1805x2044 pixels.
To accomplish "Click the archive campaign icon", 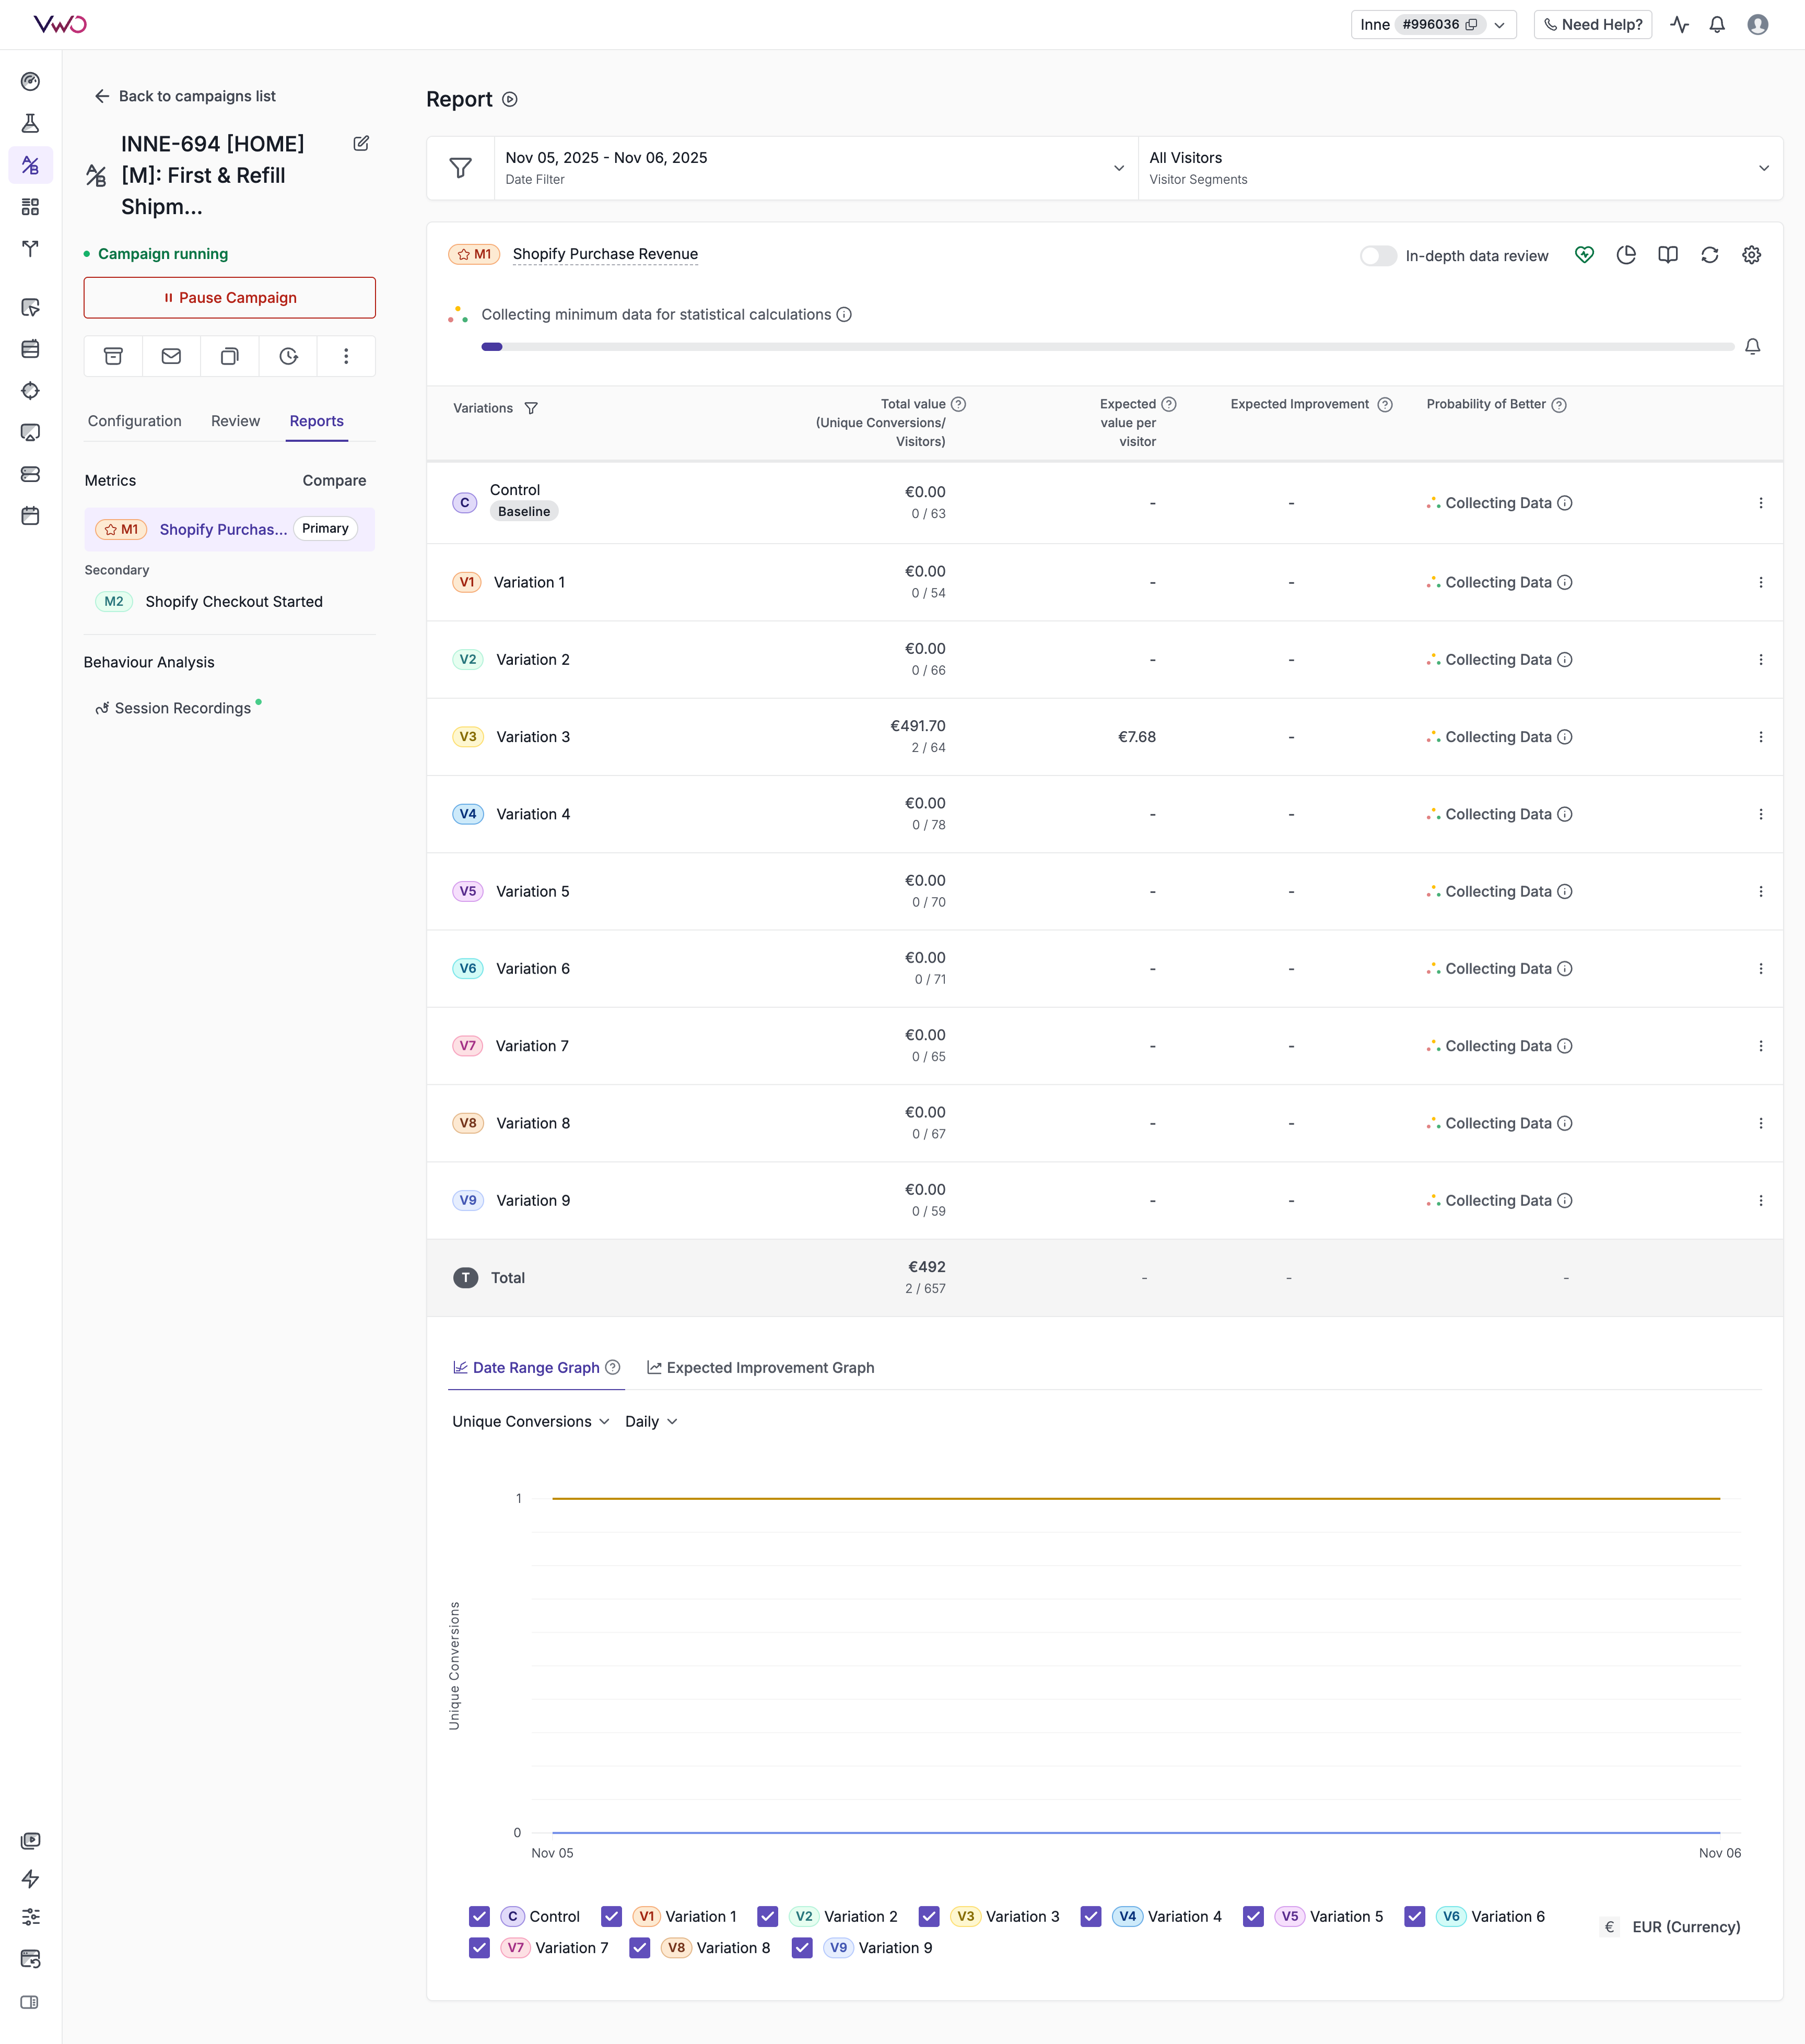I will (113, 356).
